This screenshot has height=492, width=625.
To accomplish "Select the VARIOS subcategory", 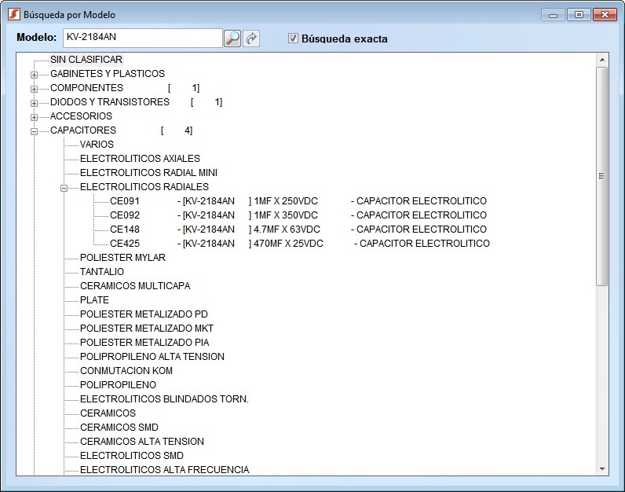I will 97,144.
